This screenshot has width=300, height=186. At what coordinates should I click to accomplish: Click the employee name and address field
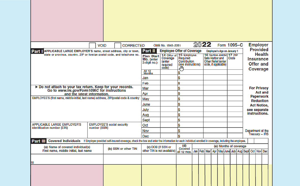86,111
